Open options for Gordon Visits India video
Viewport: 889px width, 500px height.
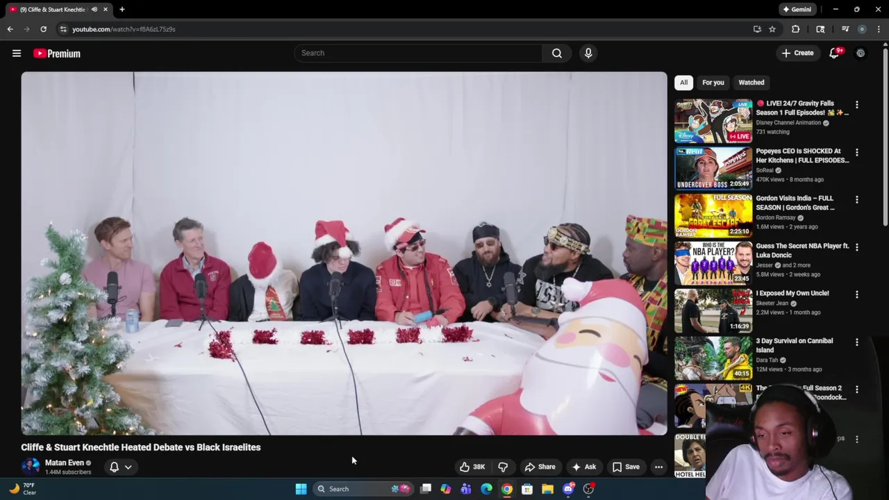(856, 199)
